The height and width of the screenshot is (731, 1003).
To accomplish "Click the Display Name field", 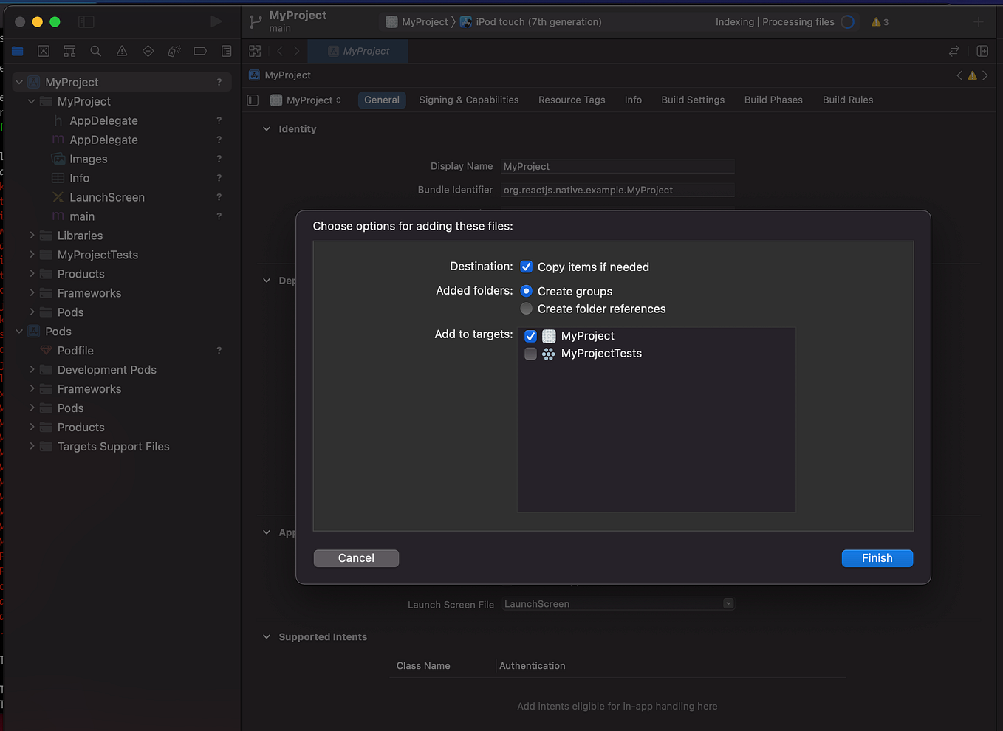I will 617,166.
